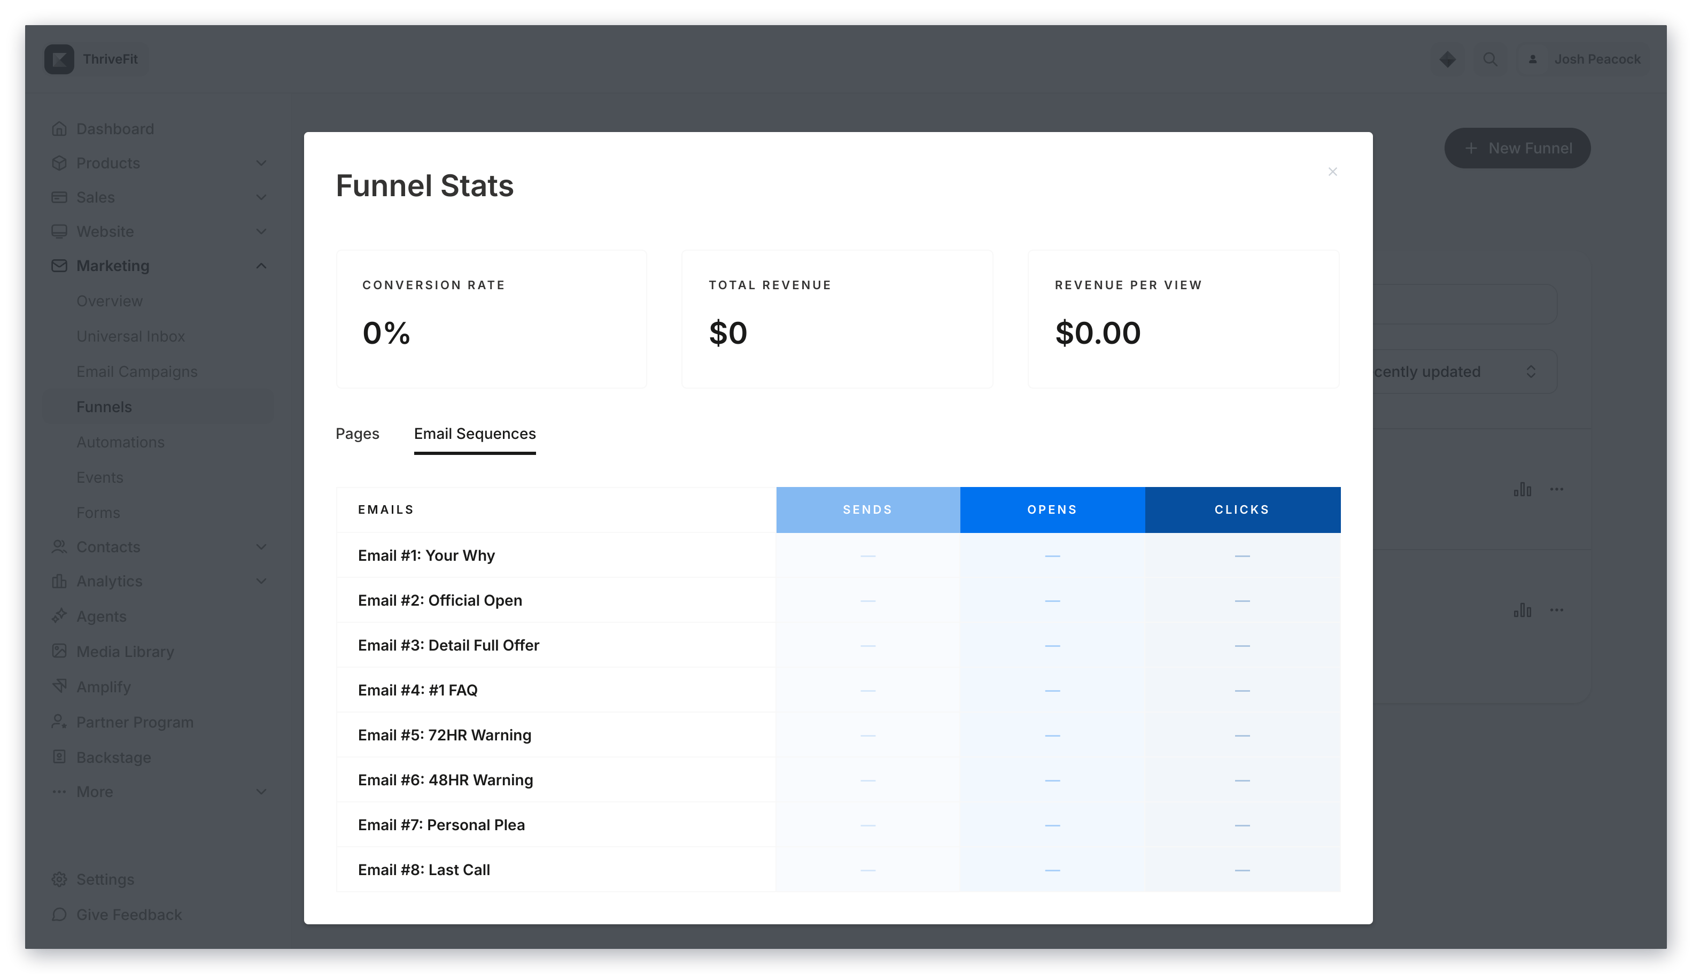Viewport: 1692px width, 974px height.
Task: Click Email #5: 72HR Warning row
Action: [x=838, y=735]
